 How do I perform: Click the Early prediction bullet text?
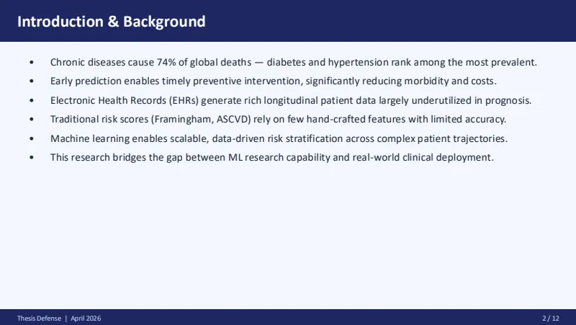pyautogui.click(x=274, y=81)
